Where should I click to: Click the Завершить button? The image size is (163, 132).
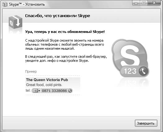tap(146, 123)
